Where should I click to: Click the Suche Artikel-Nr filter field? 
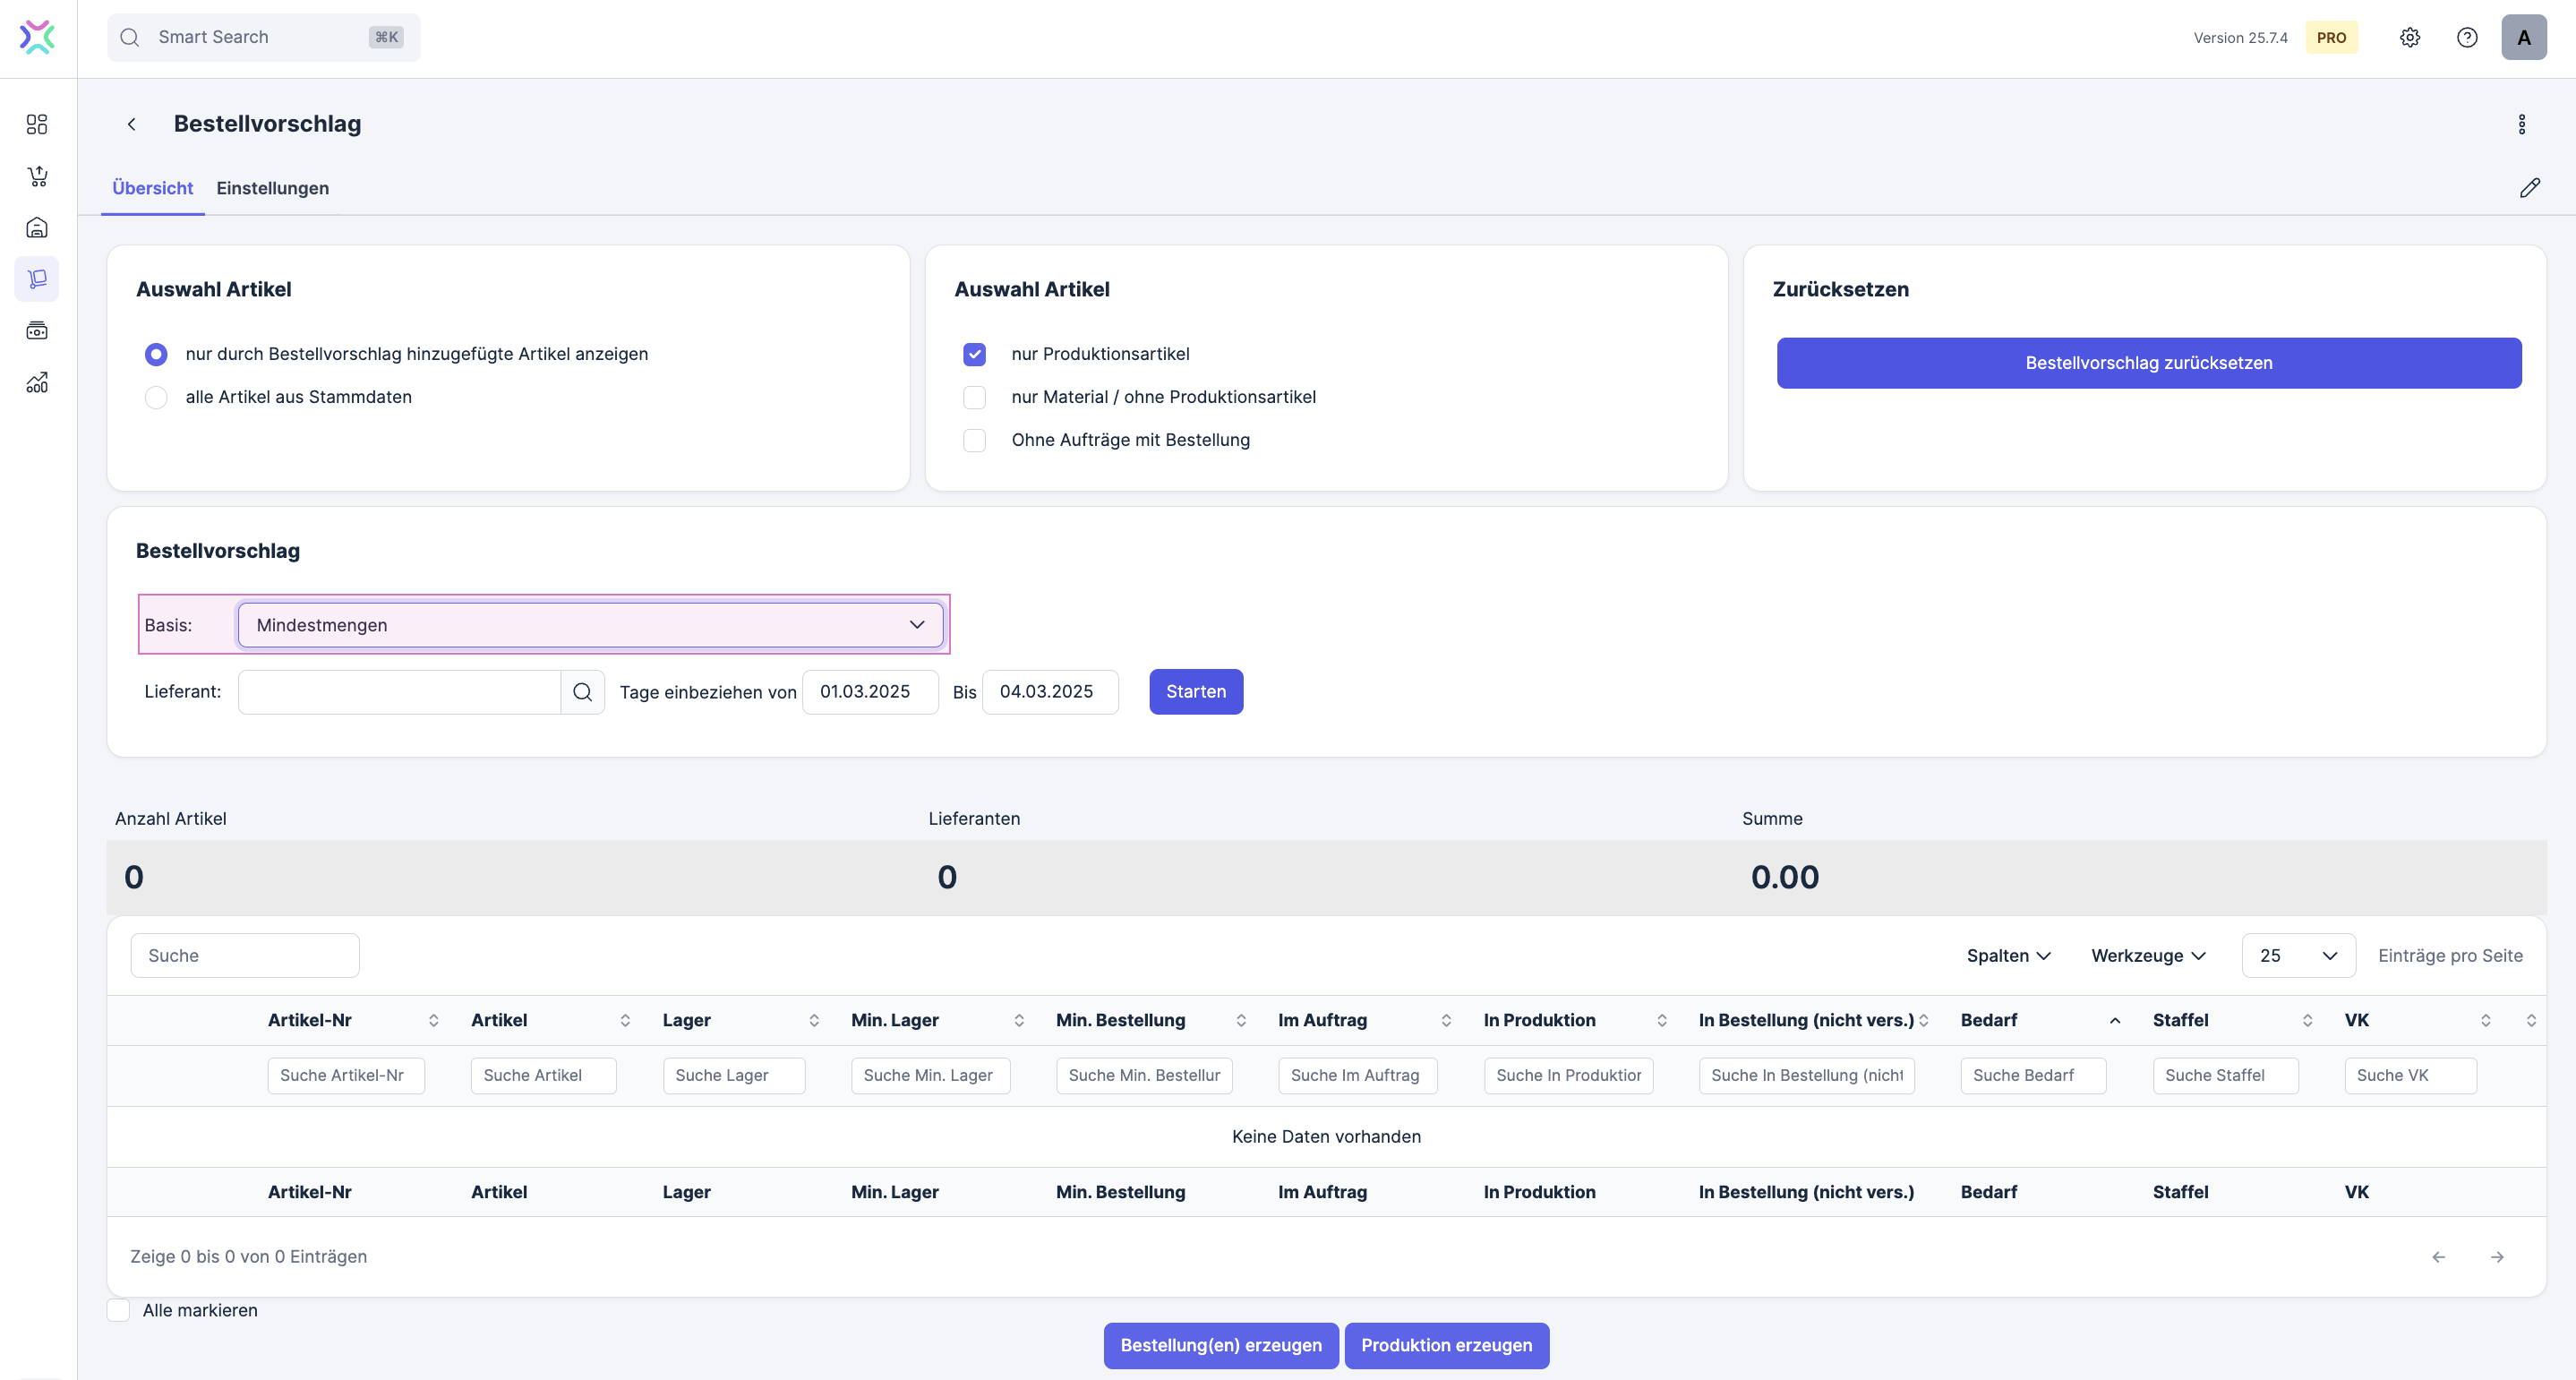345,1075
